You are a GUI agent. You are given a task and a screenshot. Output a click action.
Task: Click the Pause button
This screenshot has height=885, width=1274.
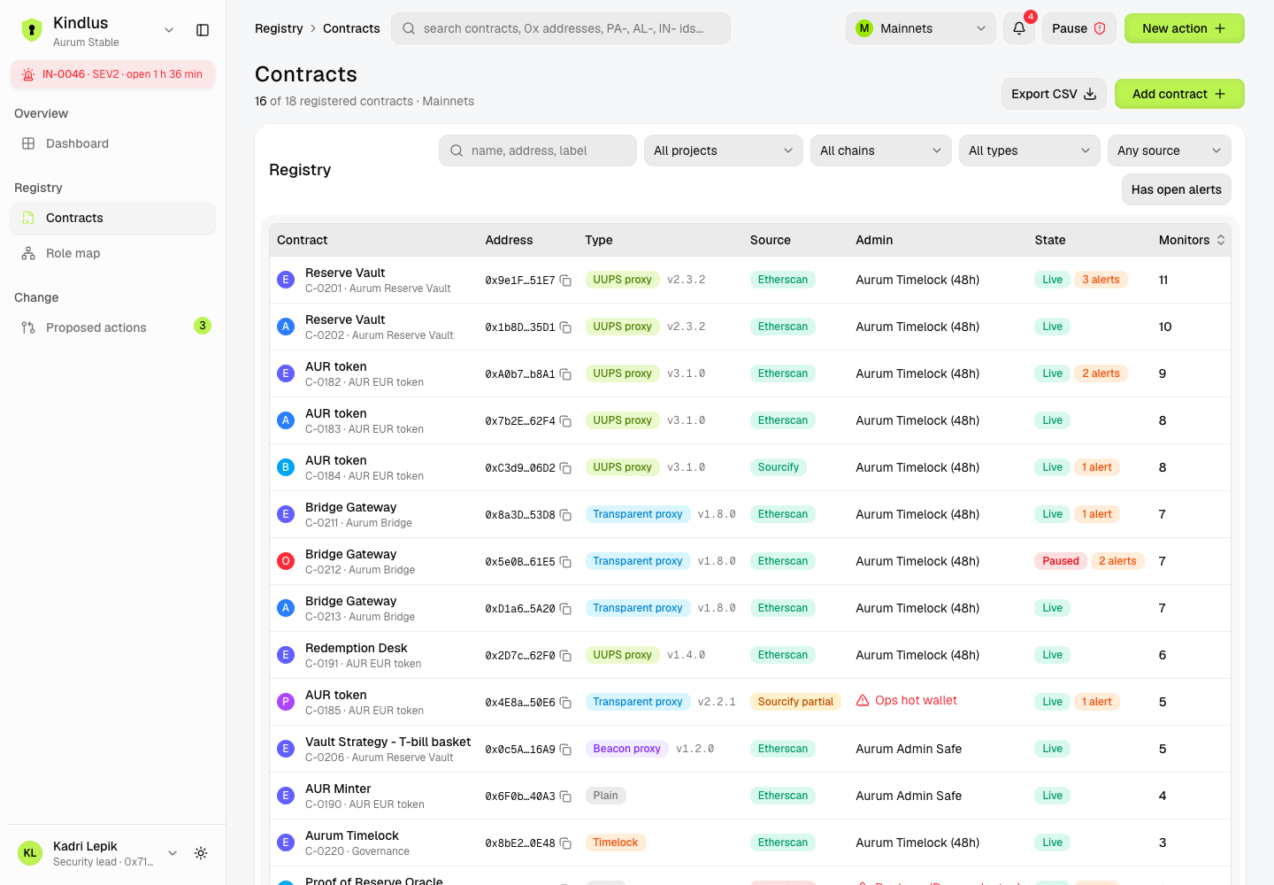(x=1078, y=28)
